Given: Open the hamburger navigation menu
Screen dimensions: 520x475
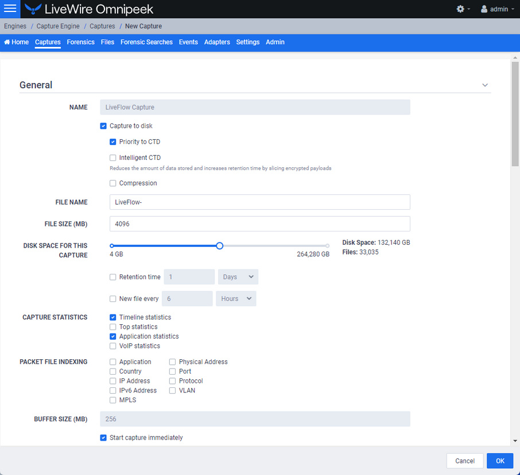Looking at the screenshot, I should click(x=10, y=9).
